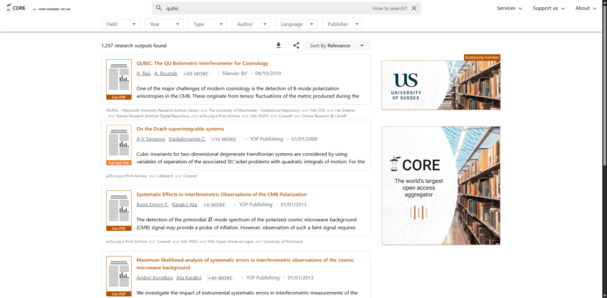Open the Services menu
The image size is (607, 298).
[x=509, y=8]
